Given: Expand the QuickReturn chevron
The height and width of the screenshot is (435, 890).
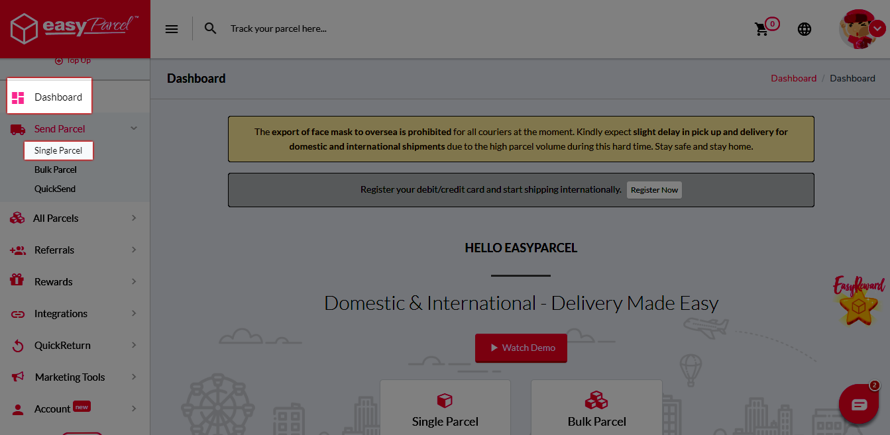Looking at the screenshot, I should click(134, 345).
